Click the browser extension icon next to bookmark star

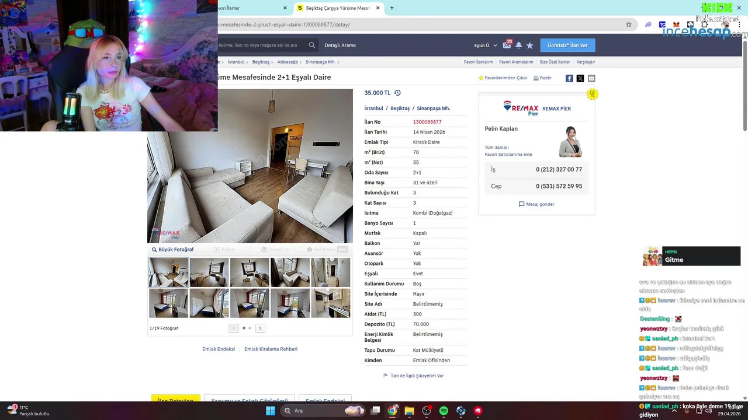click(x=648, y=24)
